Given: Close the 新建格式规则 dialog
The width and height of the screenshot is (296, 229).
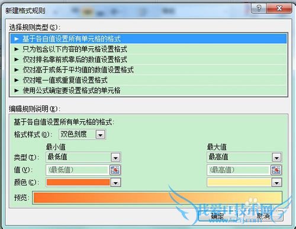Looking at the screenshot, I should pos(279,8).
